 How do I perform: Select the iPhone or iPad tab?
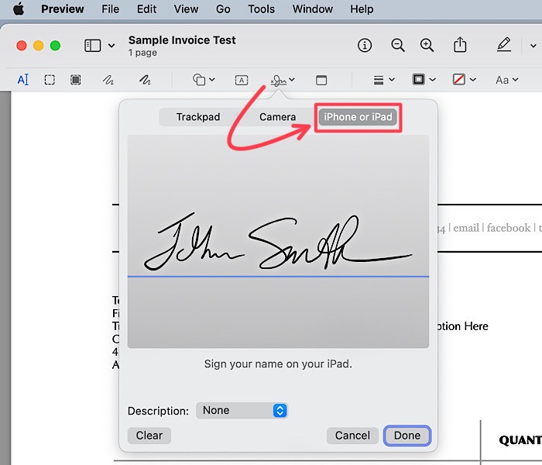click(x=358, y=117)
